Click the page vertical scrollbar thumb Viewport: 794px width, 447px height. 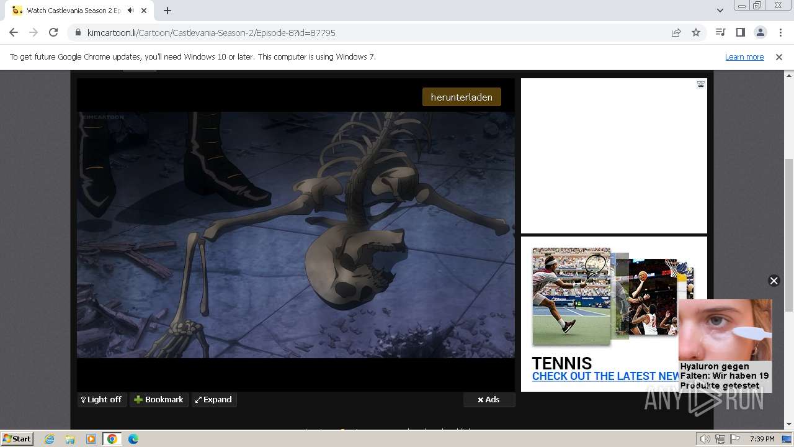[789, 236]
